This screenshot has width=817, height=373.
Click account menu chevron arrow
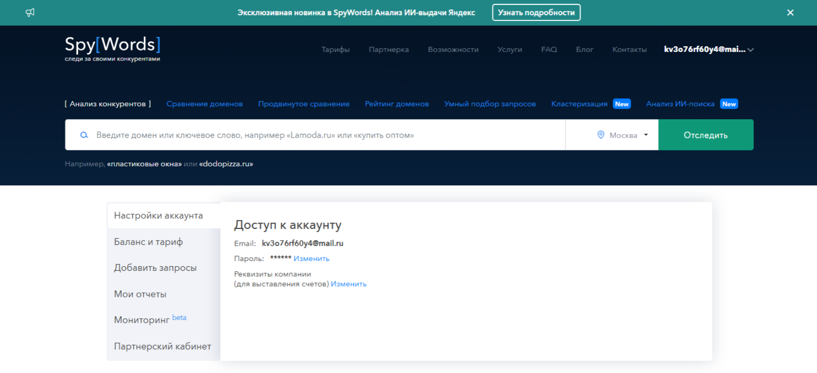point(750,50)
